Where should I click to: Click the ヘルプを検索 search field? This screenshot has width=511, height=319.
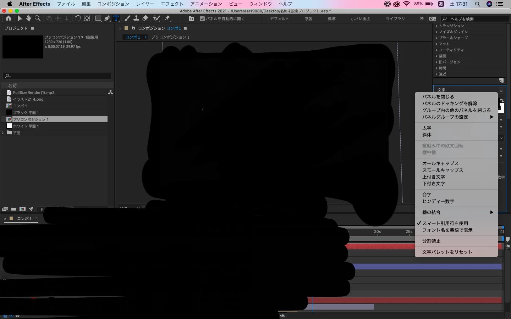coord(474,19)
